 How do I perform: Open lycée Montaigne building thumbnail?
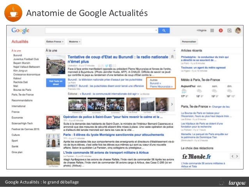(x=53, y=140)
